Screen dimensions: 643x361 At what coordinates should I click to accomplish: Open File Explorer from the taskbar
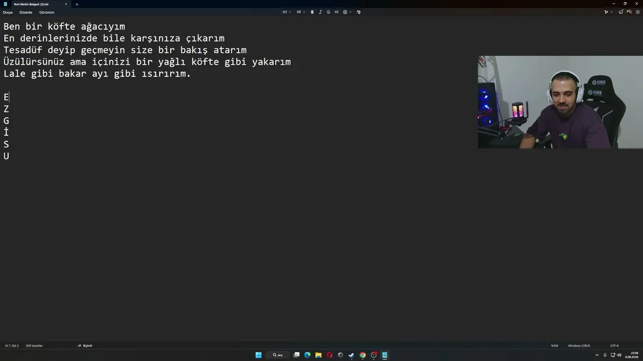(x=318, y=355)
